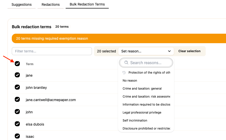Click the Search reasons field
This screenshot has width=226, height=140.
(146, 63)
